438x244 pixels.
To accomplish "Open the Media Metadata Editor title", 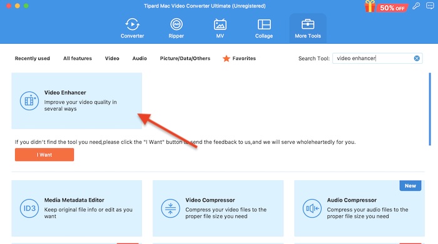I will coord(74,200).
